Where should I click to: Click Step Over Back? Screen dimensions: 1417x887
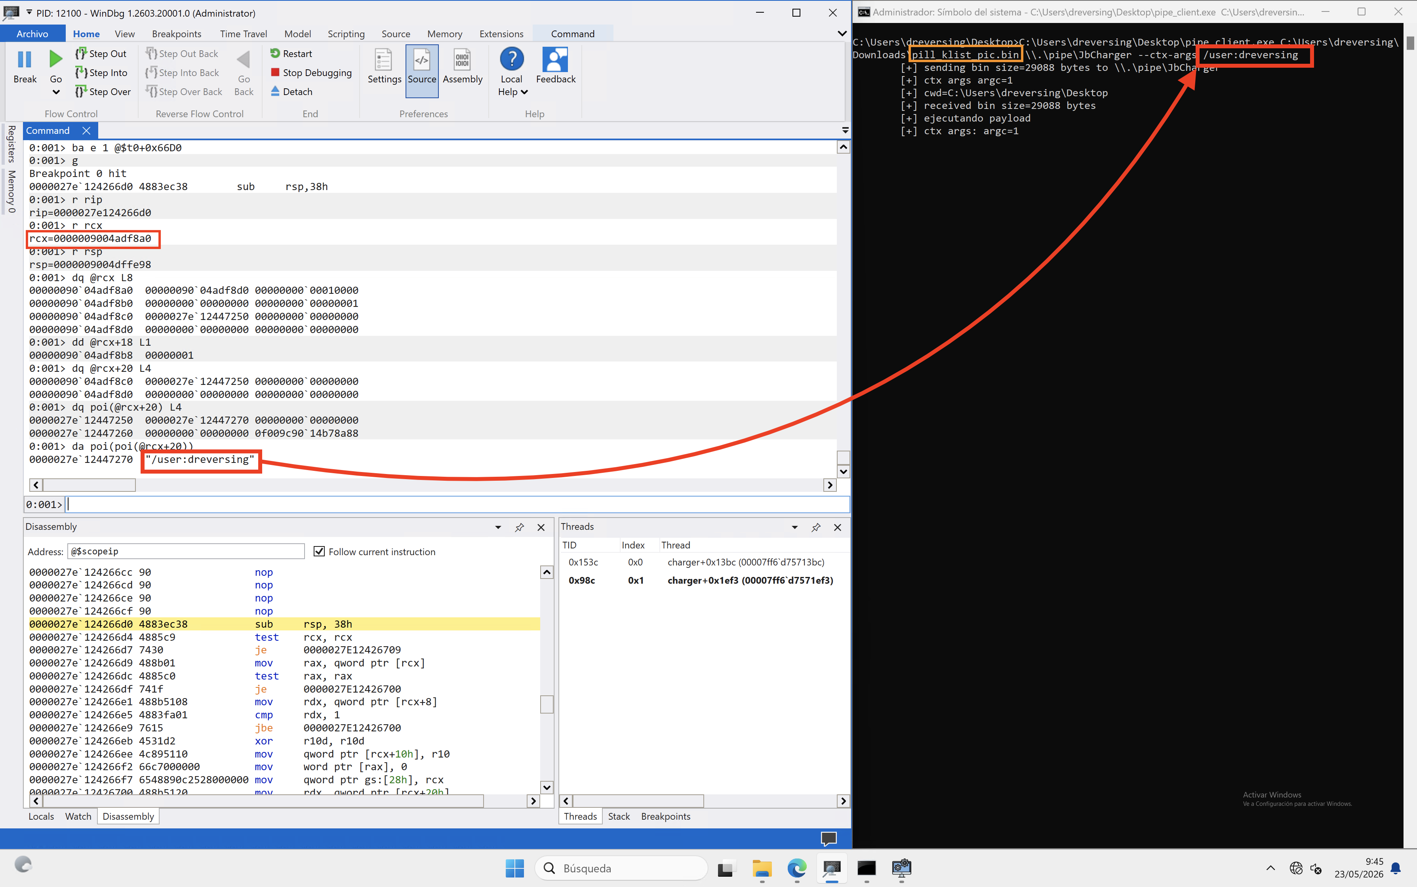(x=184, y=91)
